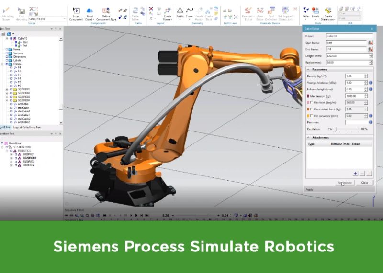Collapse the Cable10 tree node

7,38
